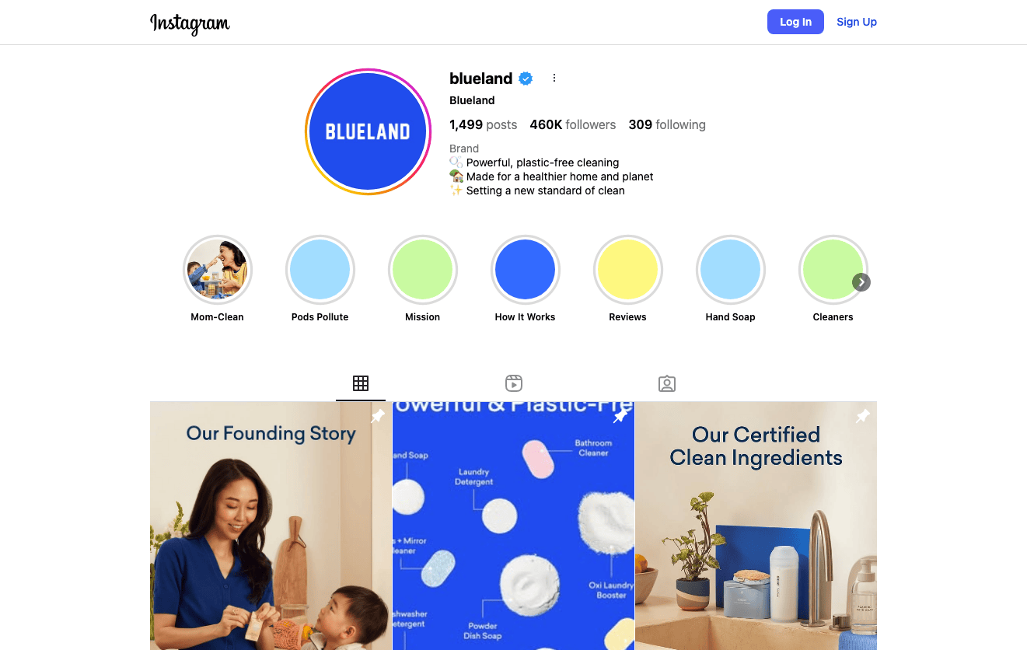
Task: Open the tagged posts tab icon
Action: click(x=667, y=383)
